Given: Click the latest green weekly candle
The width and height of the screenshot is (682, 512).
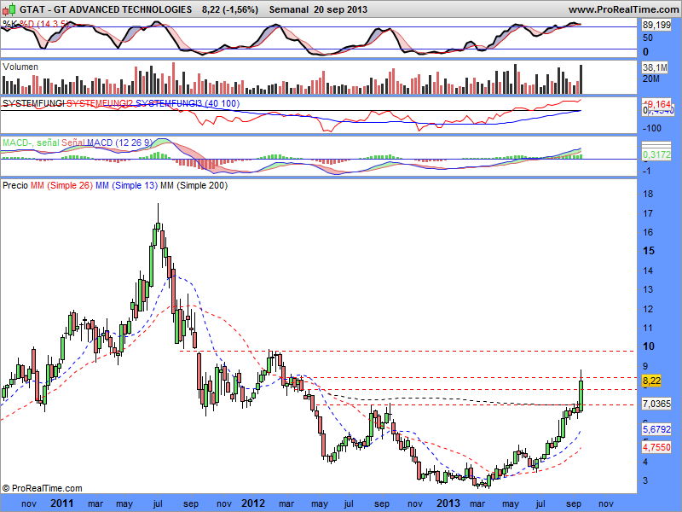Looking at the screenshot, I should (x=581, y=395).
